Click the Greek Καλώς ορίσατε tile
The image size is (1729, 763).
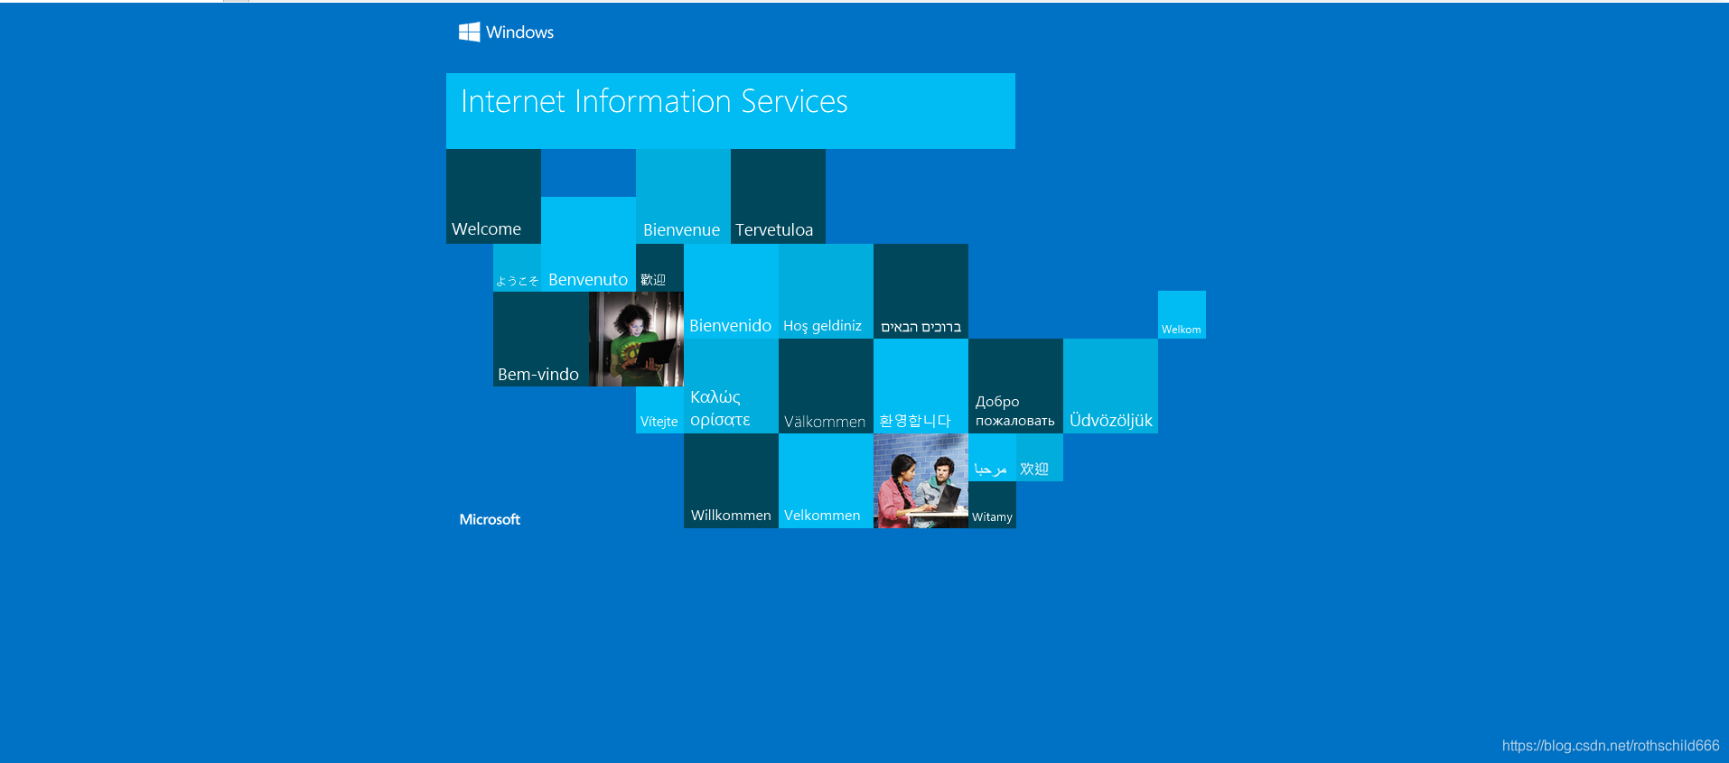coord(731,386)
